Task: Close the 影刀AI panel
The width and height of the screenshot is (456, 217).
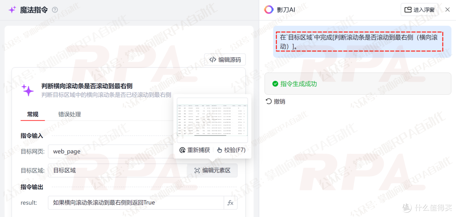Action: click(x=448, y=10)
